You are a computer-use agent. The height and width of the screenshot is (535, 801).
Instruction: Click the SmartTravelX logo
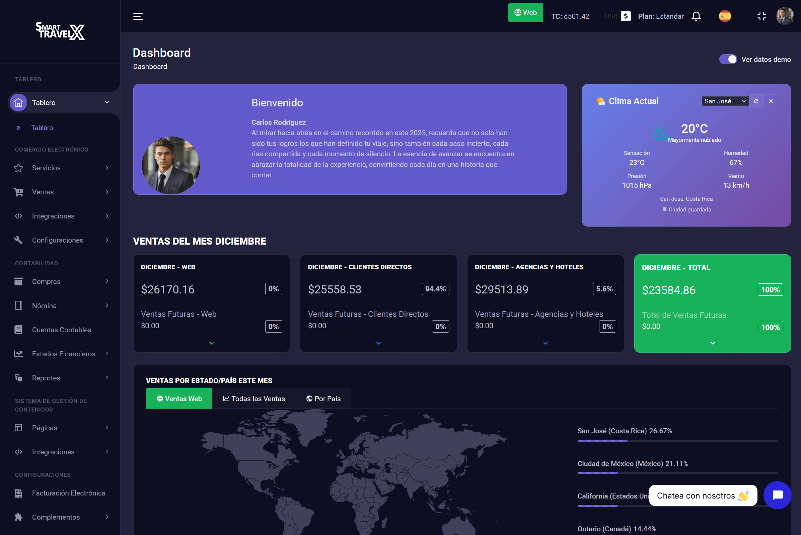click(x=60, y=31)
